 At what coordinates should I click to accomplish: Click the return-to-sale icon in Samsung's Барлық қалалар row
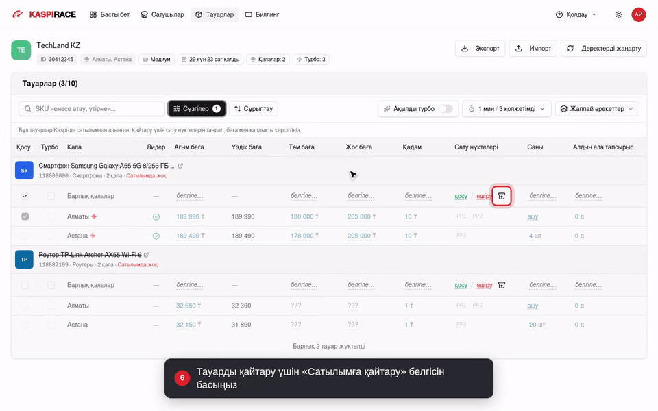pos(502,196)
